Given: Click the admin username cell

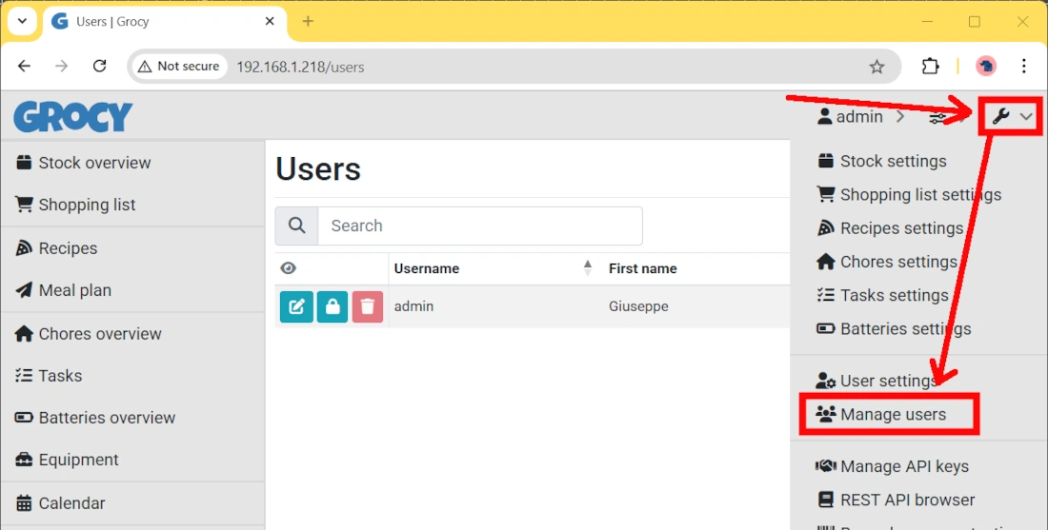Looking at the screenshot, I should coord(413,306).
